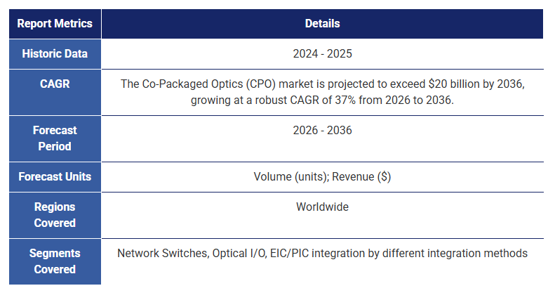
Task: Select the Forecast Units row label
Action: [x=55, y=177]
